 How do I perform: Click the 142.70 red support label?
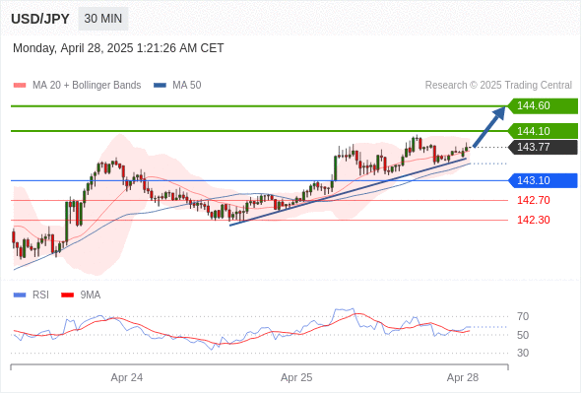click(x=533, y=200)
